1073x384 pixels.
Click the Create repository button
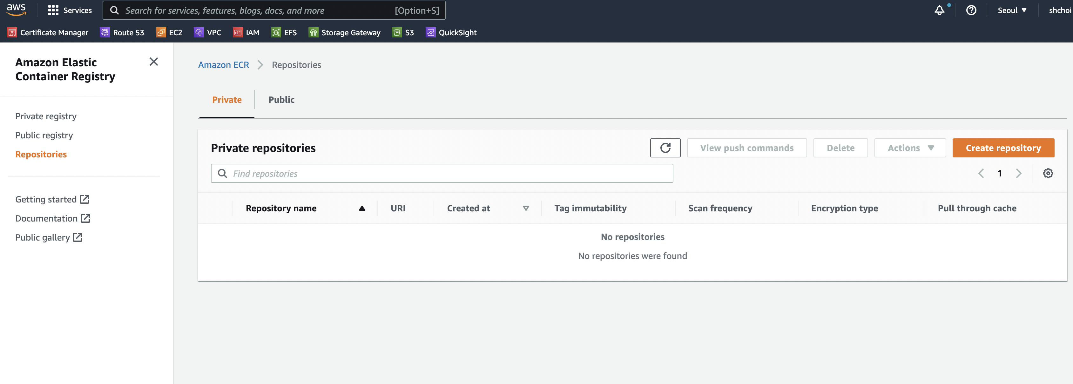tap(1003, 148)
